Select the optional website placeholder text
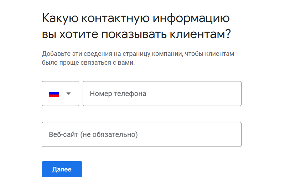285x186 pixels. [x=93, y=135]
